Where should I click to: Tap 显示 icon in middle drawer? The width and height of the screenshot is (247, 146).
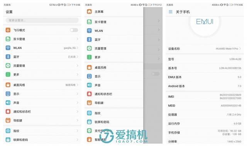[x=89, y=76]
